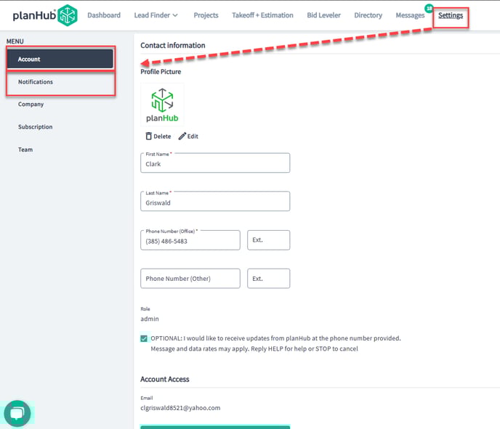Click the Messages notification badge
500x429 pixels.
(x=430, y=8)
